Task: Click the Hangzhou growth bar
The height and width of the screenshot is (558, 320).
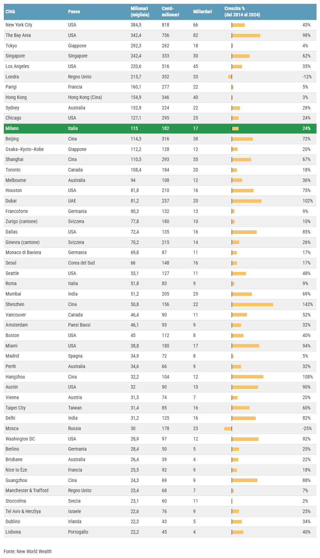Action: click(x=248, y=377)
